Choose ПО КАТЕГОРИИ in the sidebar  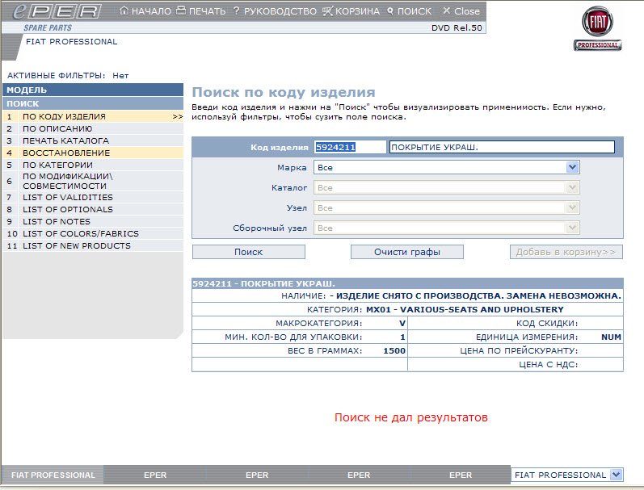(57, 165)
